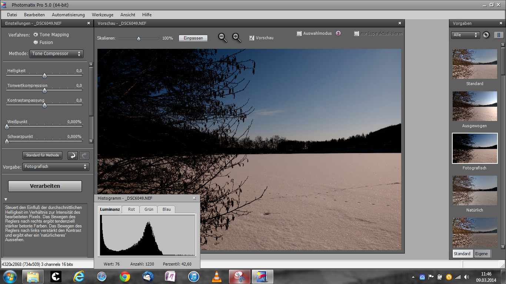Click the Weißpunkt slider handle

[x=7, y=127]
